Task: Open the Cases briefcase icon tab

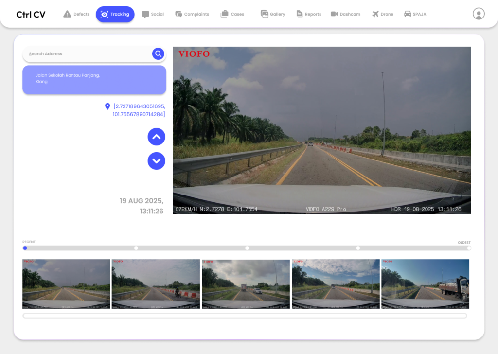Action: pos(232,14)
